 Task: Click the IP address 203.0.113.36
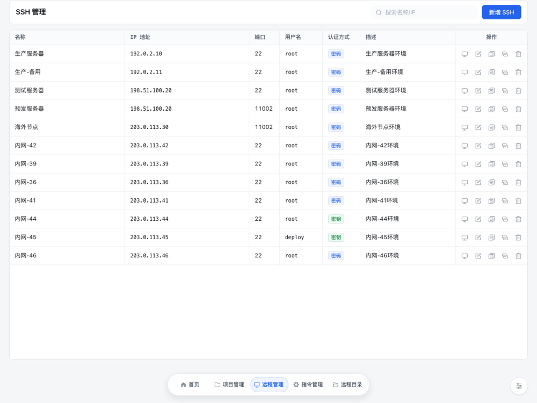pos(149,182)
